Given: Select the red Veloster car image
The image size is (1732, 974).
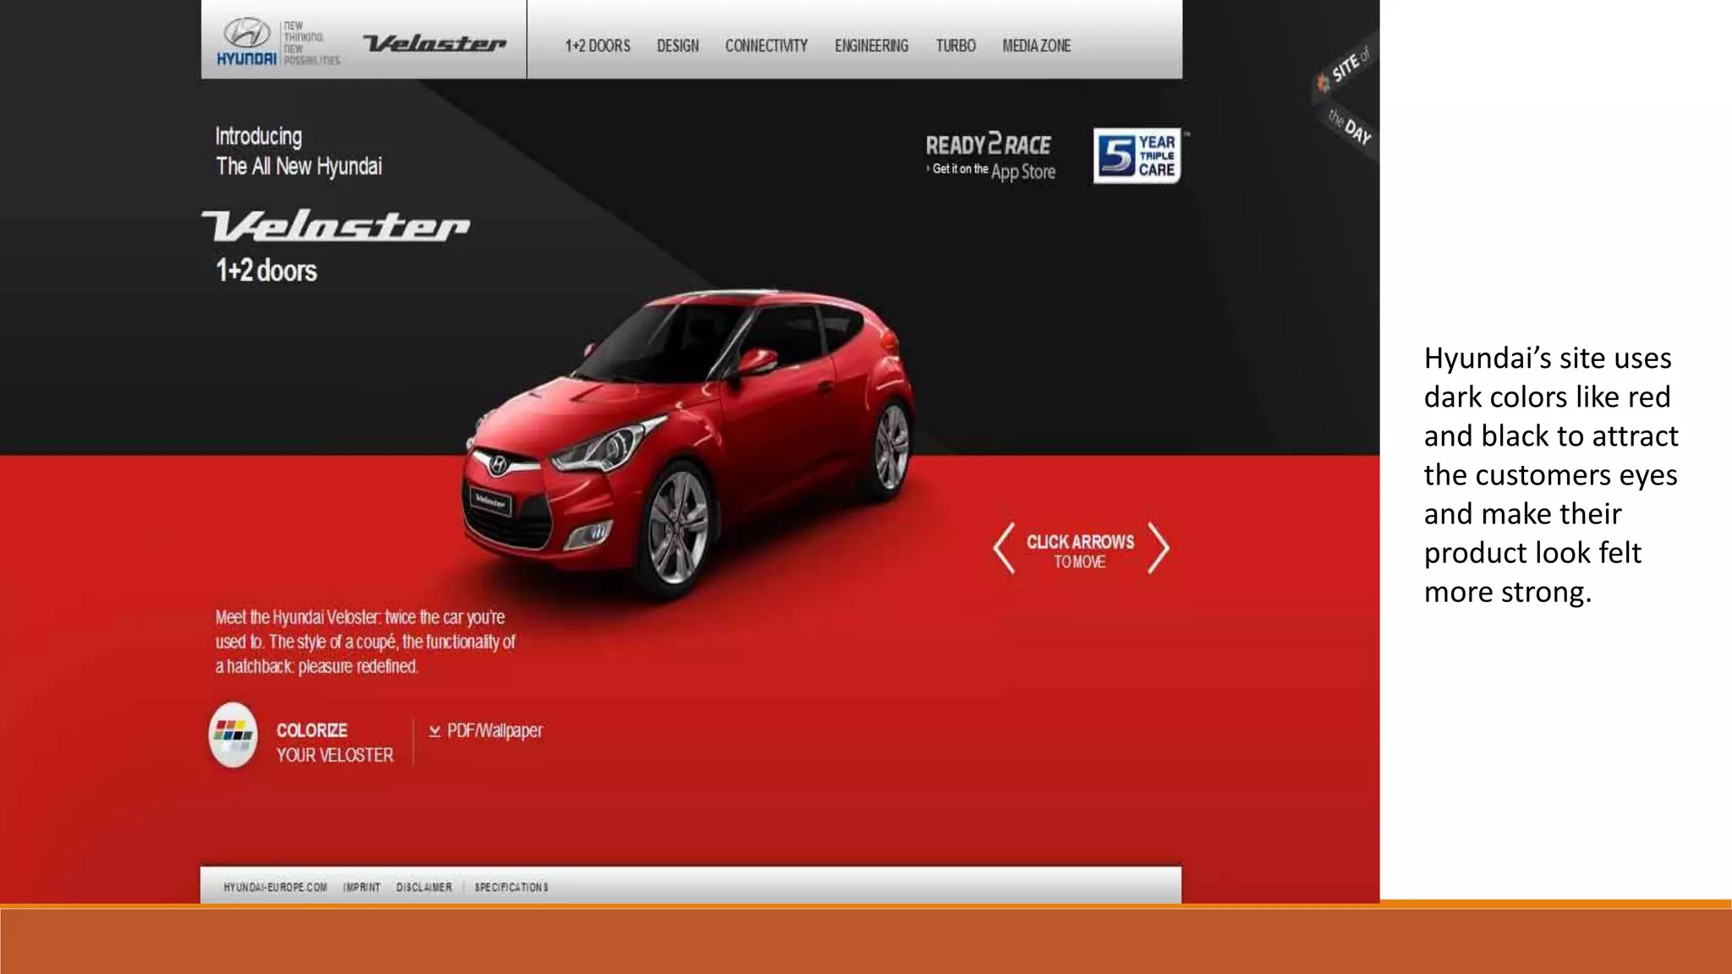Looking at the screenshot, I should point(689,444).
